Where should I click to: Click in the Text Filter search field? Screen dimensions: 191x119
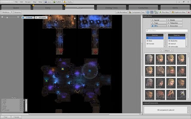click(x=167, y=30)
